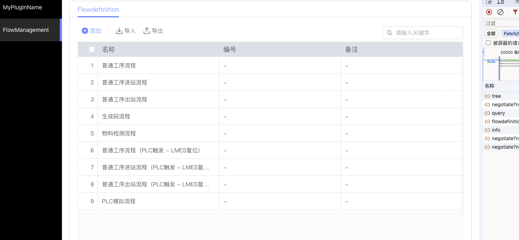Enable the 被屏蔽的请求 checkbox
This screenshot has width=519, height=240.
tap(488, 43)
